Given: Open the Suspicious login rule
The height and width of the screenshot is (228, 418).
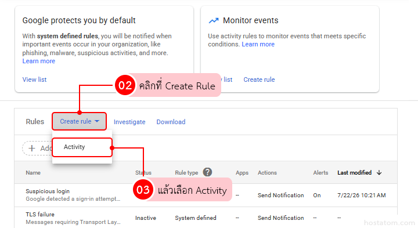Looking at the screenshot, I should pyautogui.click(x=48, y=191).
